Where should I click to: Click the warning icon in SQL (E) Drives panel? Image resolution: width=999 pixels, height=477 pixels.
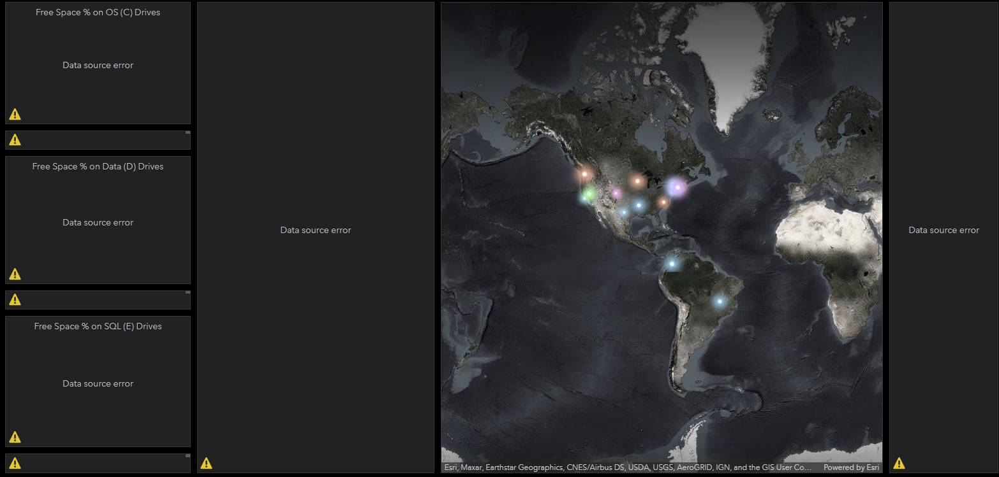tap(15, 437)
